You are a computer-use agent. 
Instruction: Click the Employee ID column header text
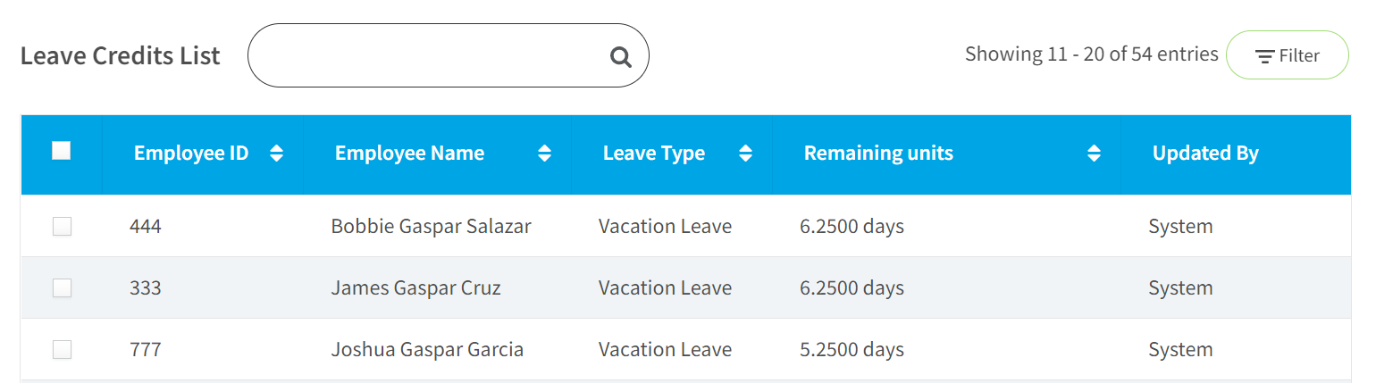pyautogui.click(x=191, y=154)
